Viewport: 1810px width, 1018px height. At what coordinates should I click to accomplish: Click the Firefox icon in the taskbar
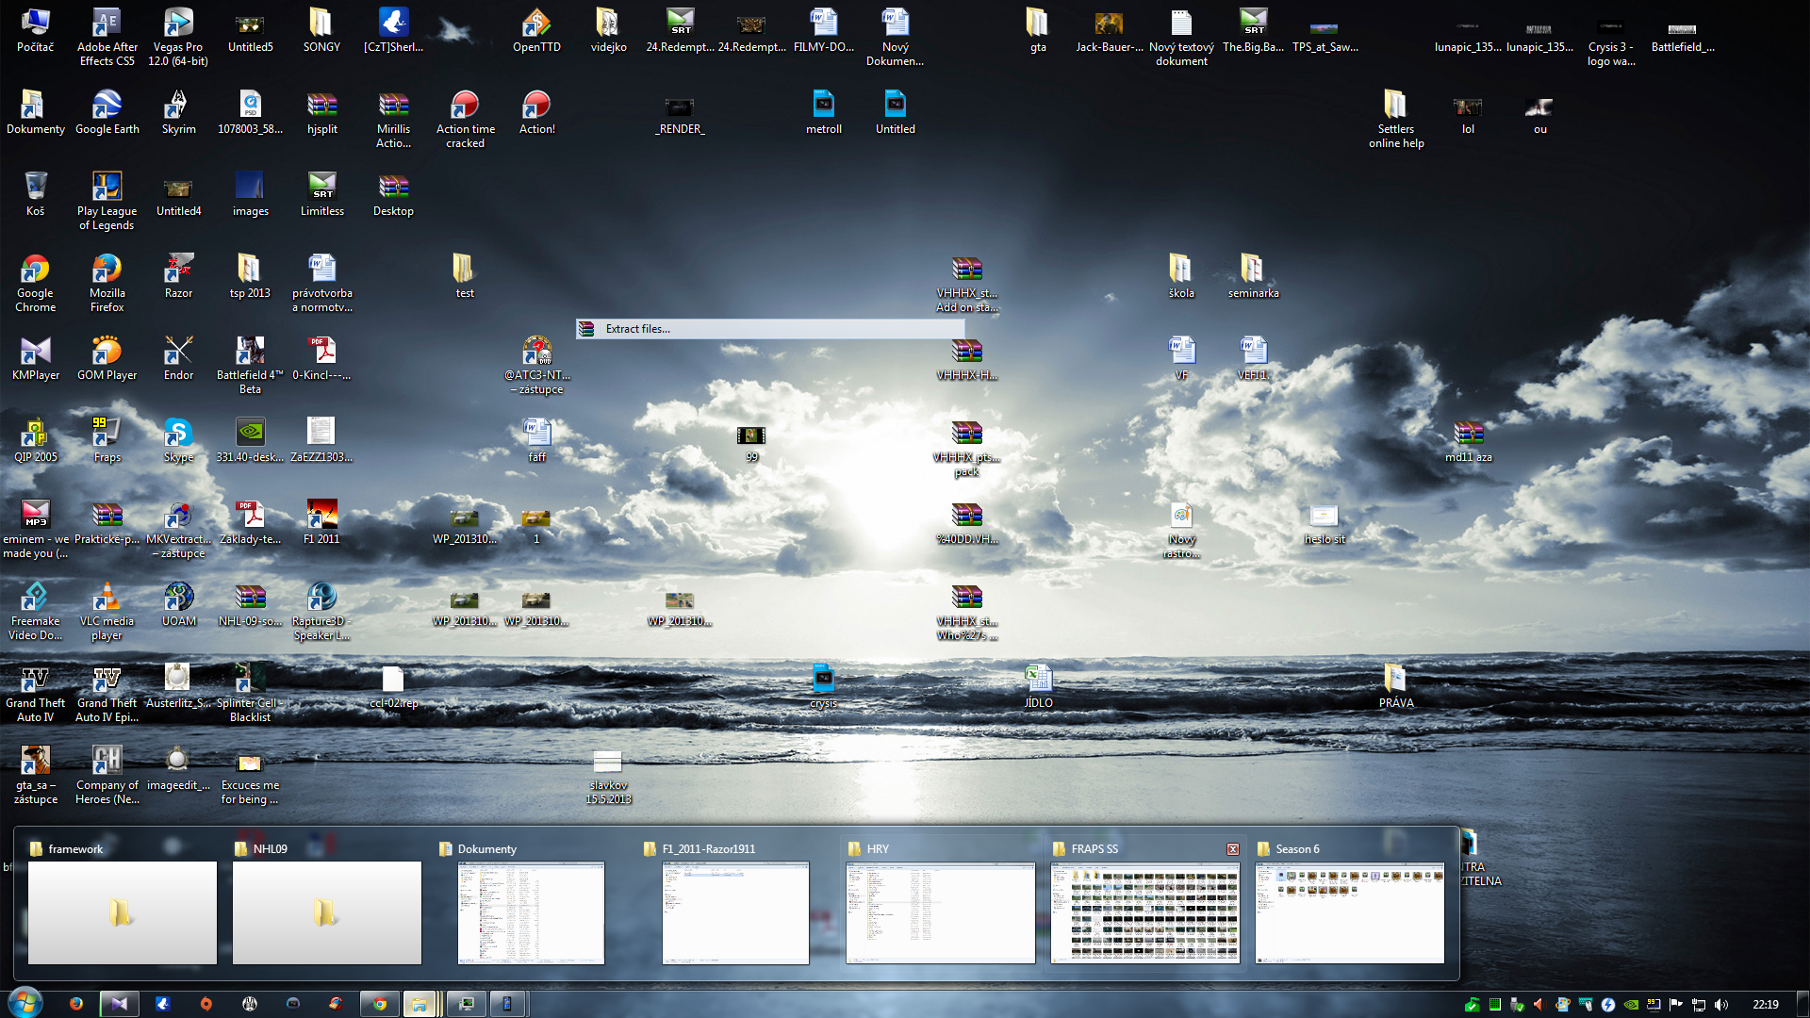coord(76,1004)
